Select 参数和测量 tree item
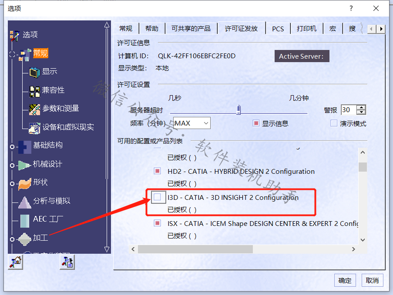 point(60,108)
